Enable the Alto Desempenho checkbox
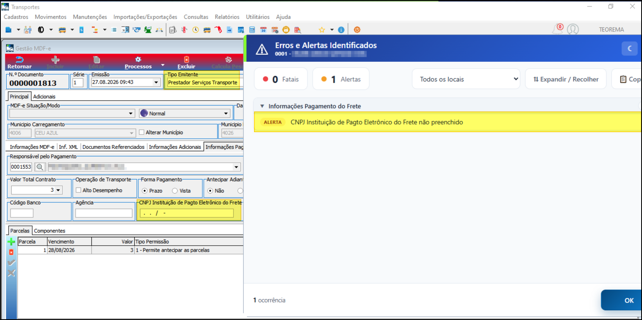642x320 pixels. (78, 190)
